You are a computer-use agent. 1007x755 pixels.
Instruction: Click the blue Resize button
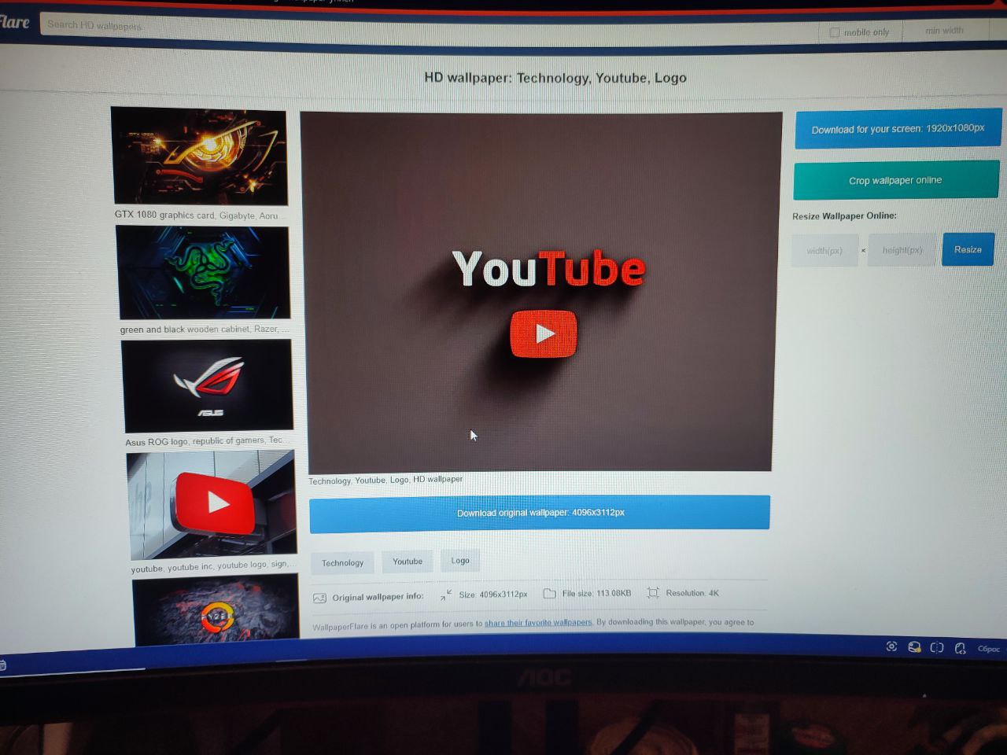(x=968, y=249)
